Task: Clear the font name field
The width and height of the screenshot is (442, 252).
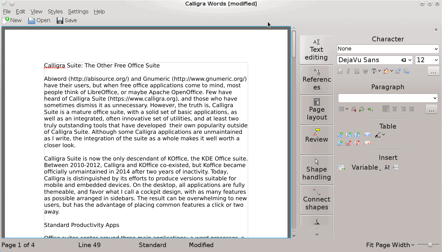Action: point(404,60)
